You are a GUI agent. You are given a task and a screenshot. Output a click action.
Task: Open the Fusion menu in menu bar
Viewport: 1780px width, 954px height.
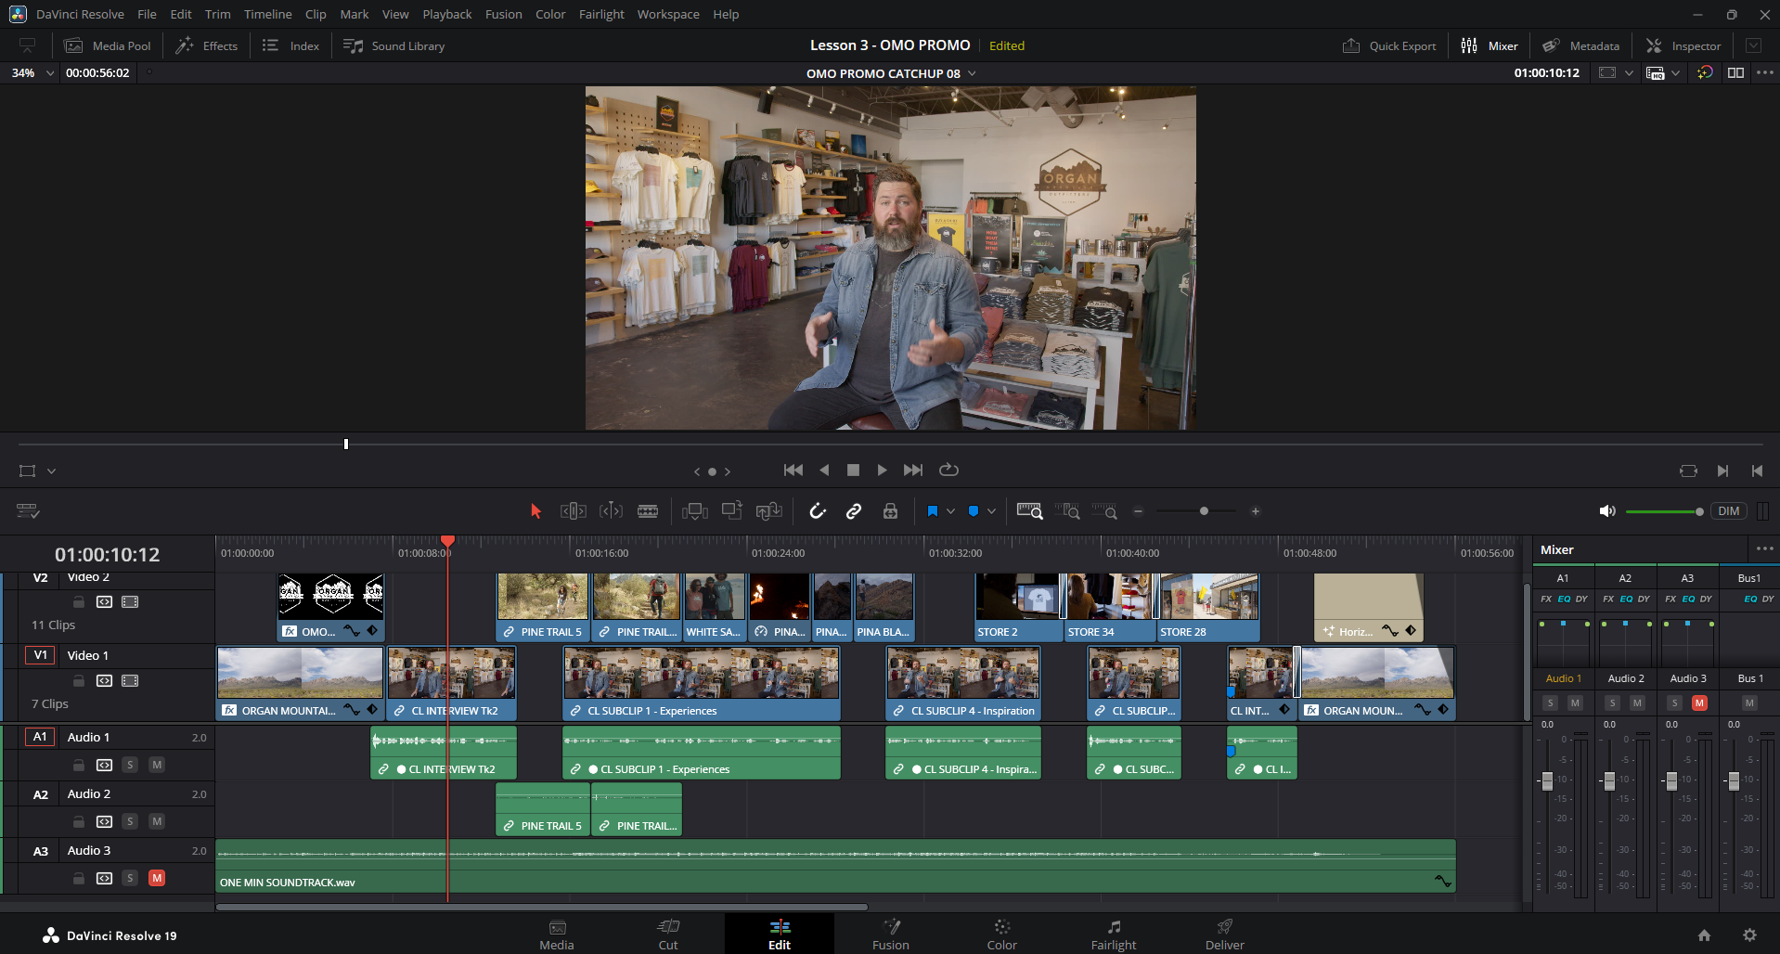click(503, 14)
